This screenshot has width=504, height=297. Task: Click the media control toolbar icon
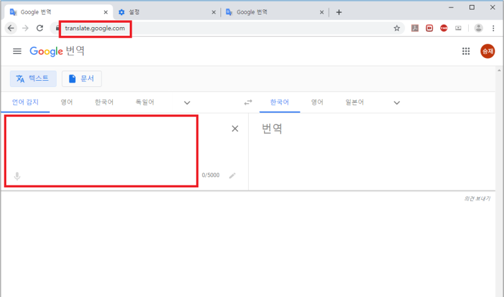(459, 28)
